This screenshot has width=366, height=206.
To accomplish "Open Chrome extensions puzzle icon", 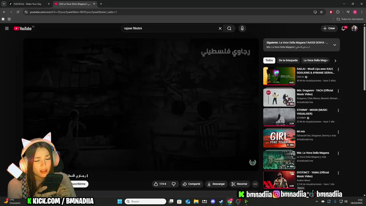I will click(338, 12).
